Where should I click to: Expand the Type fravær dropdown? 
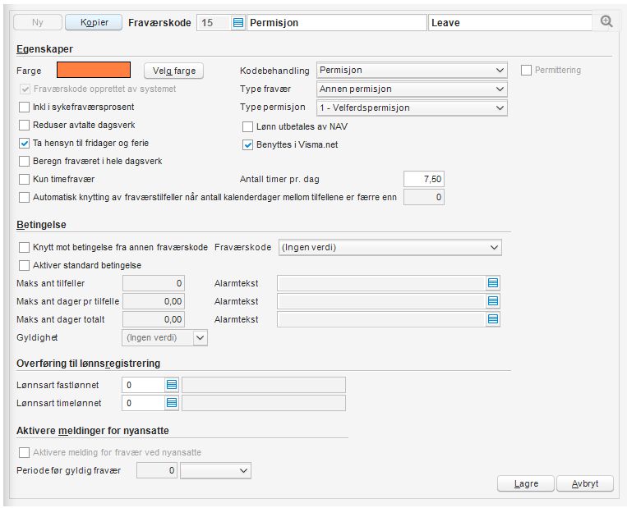point(412,89)
